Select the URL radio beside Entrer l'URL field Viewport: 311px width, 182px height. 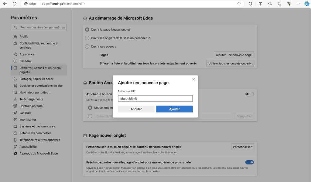click(x=90, y=116)
